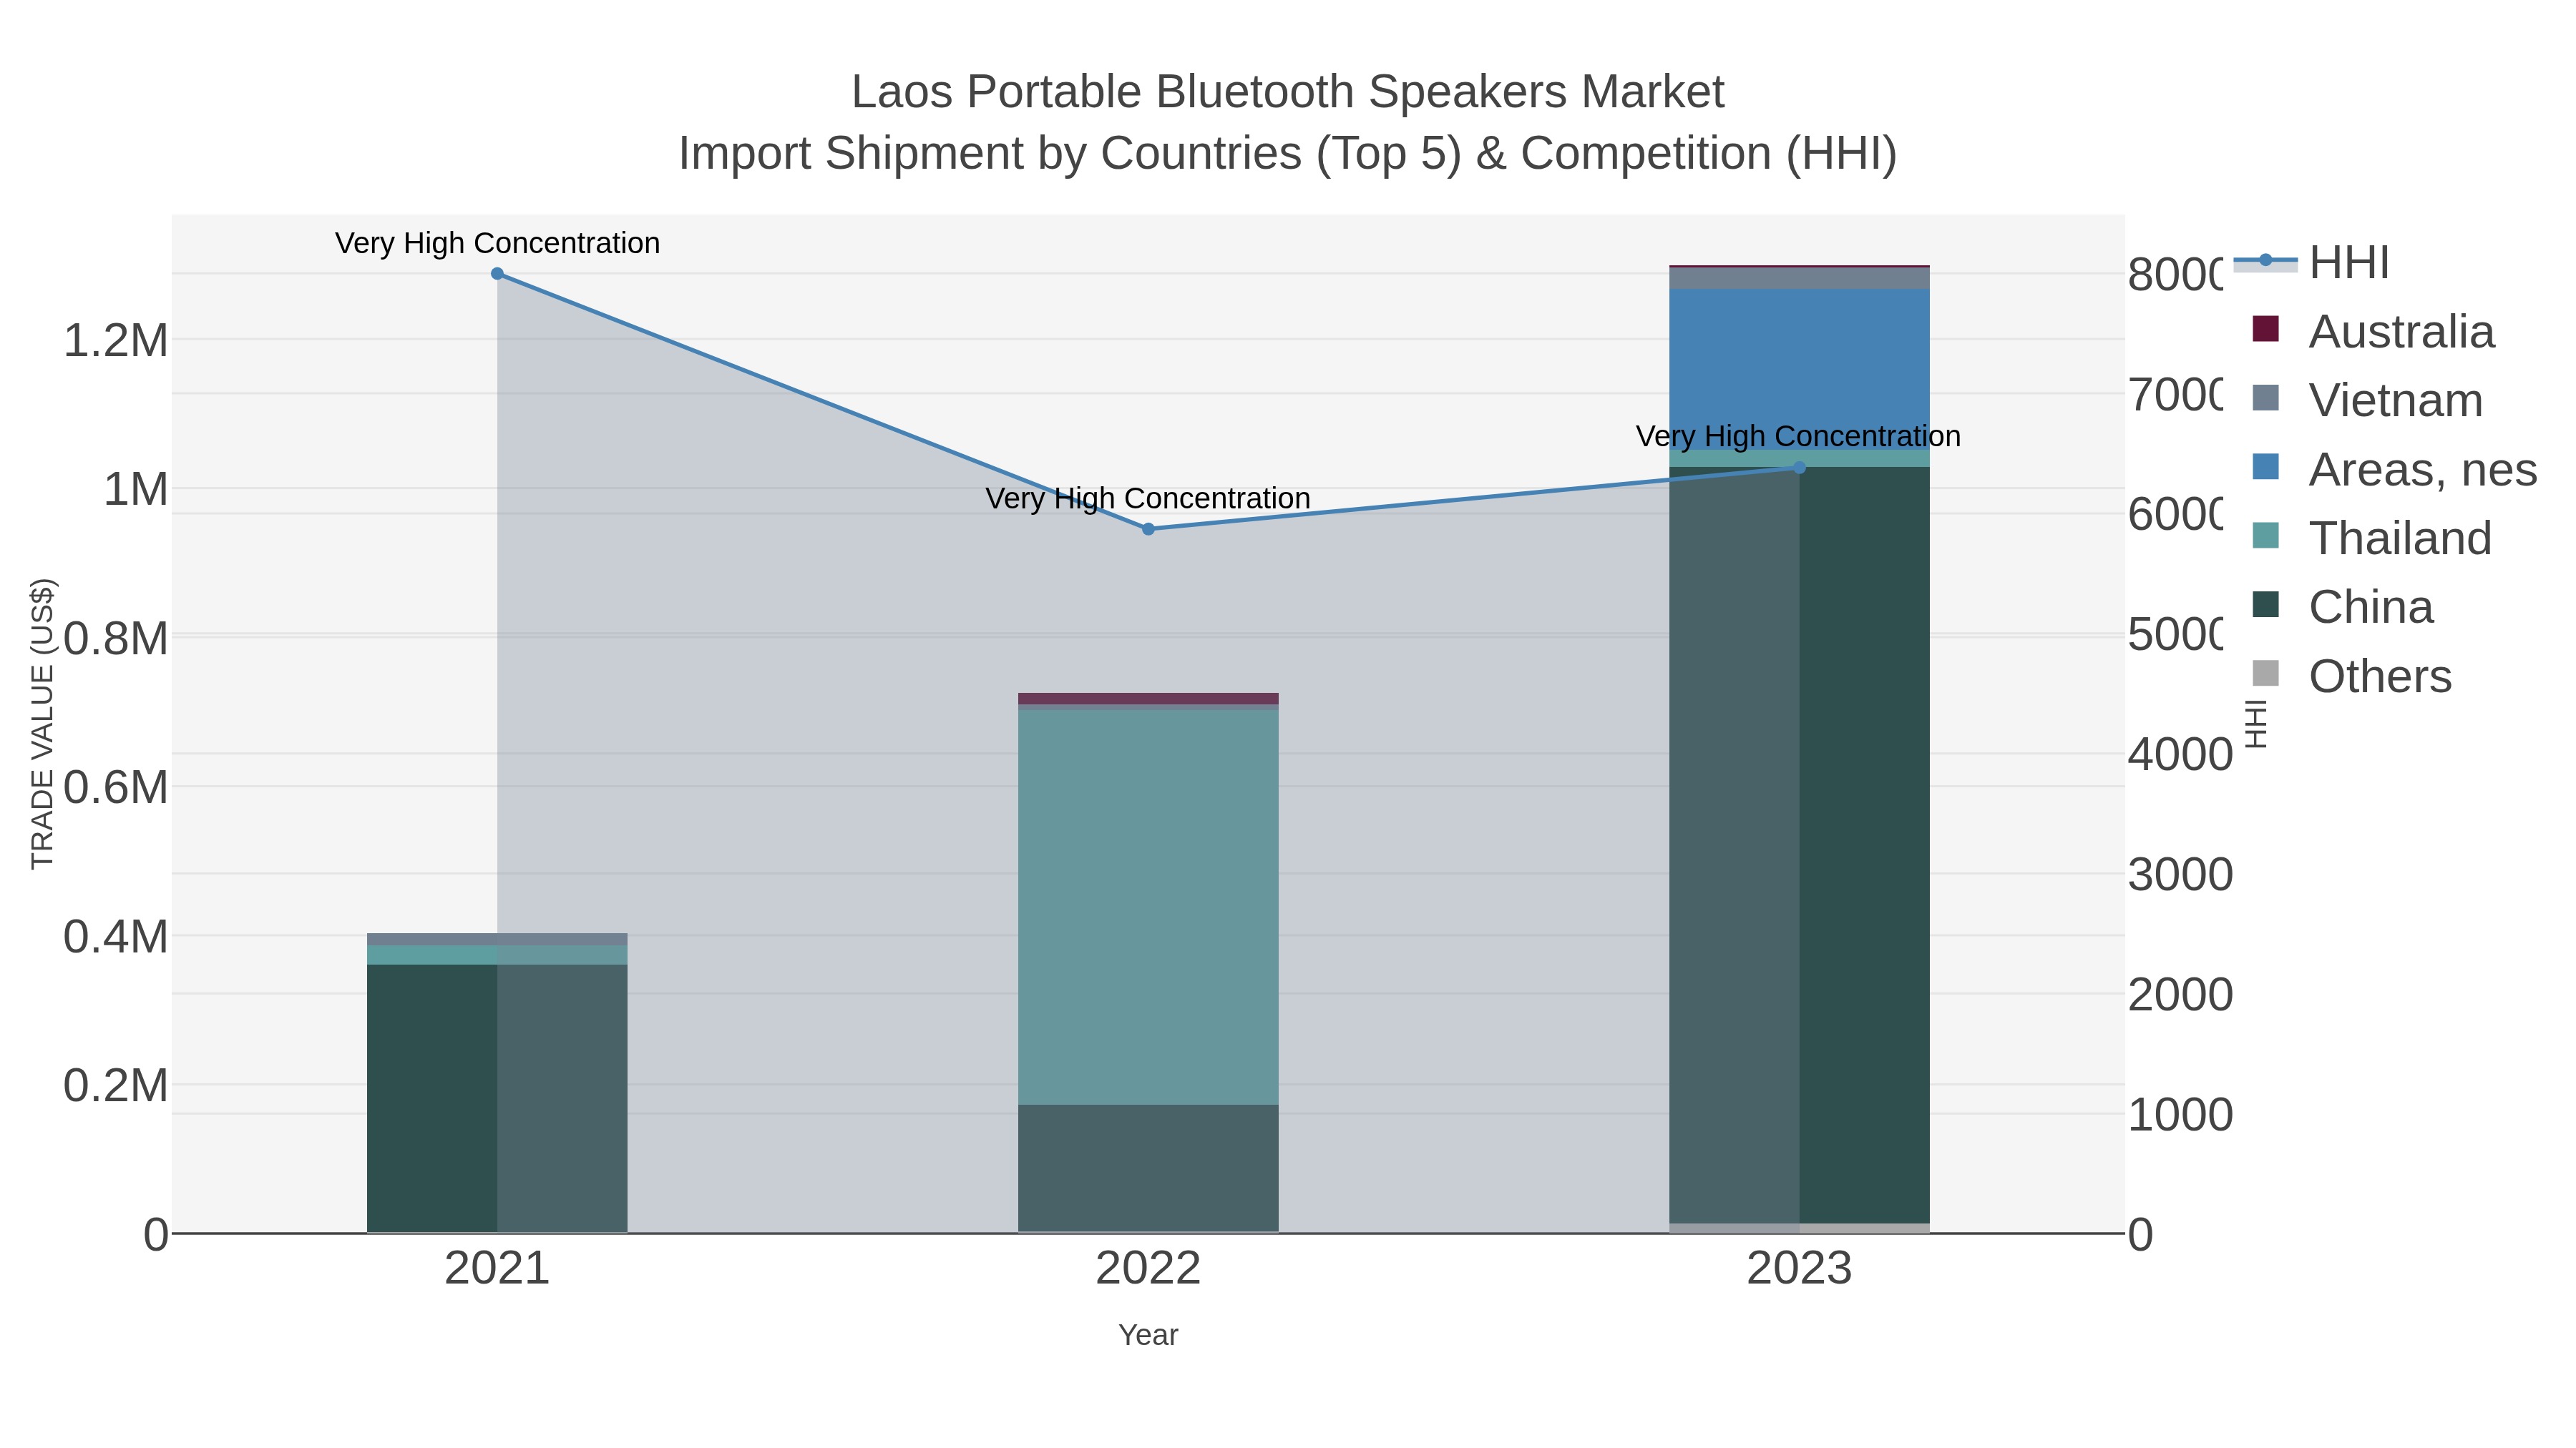
Task: Toggle the HHI legend entry
Action: (2311, 263)
